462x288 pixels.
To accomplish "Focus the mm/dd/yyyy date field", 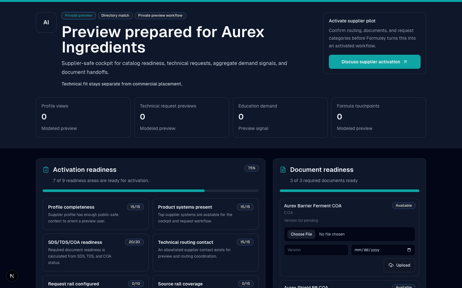I will [x=383, y=250].
